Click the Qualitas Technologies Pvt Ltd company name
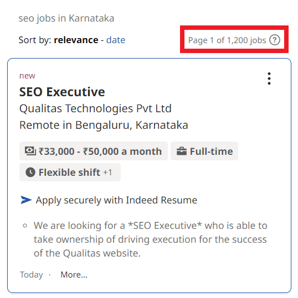298x298 pixels. pyautogui.click(x=95, y=108)
